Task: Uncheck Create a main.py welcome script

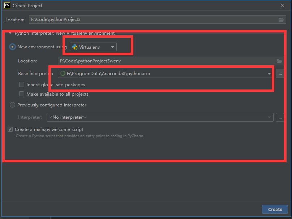Action: [10, 129]
